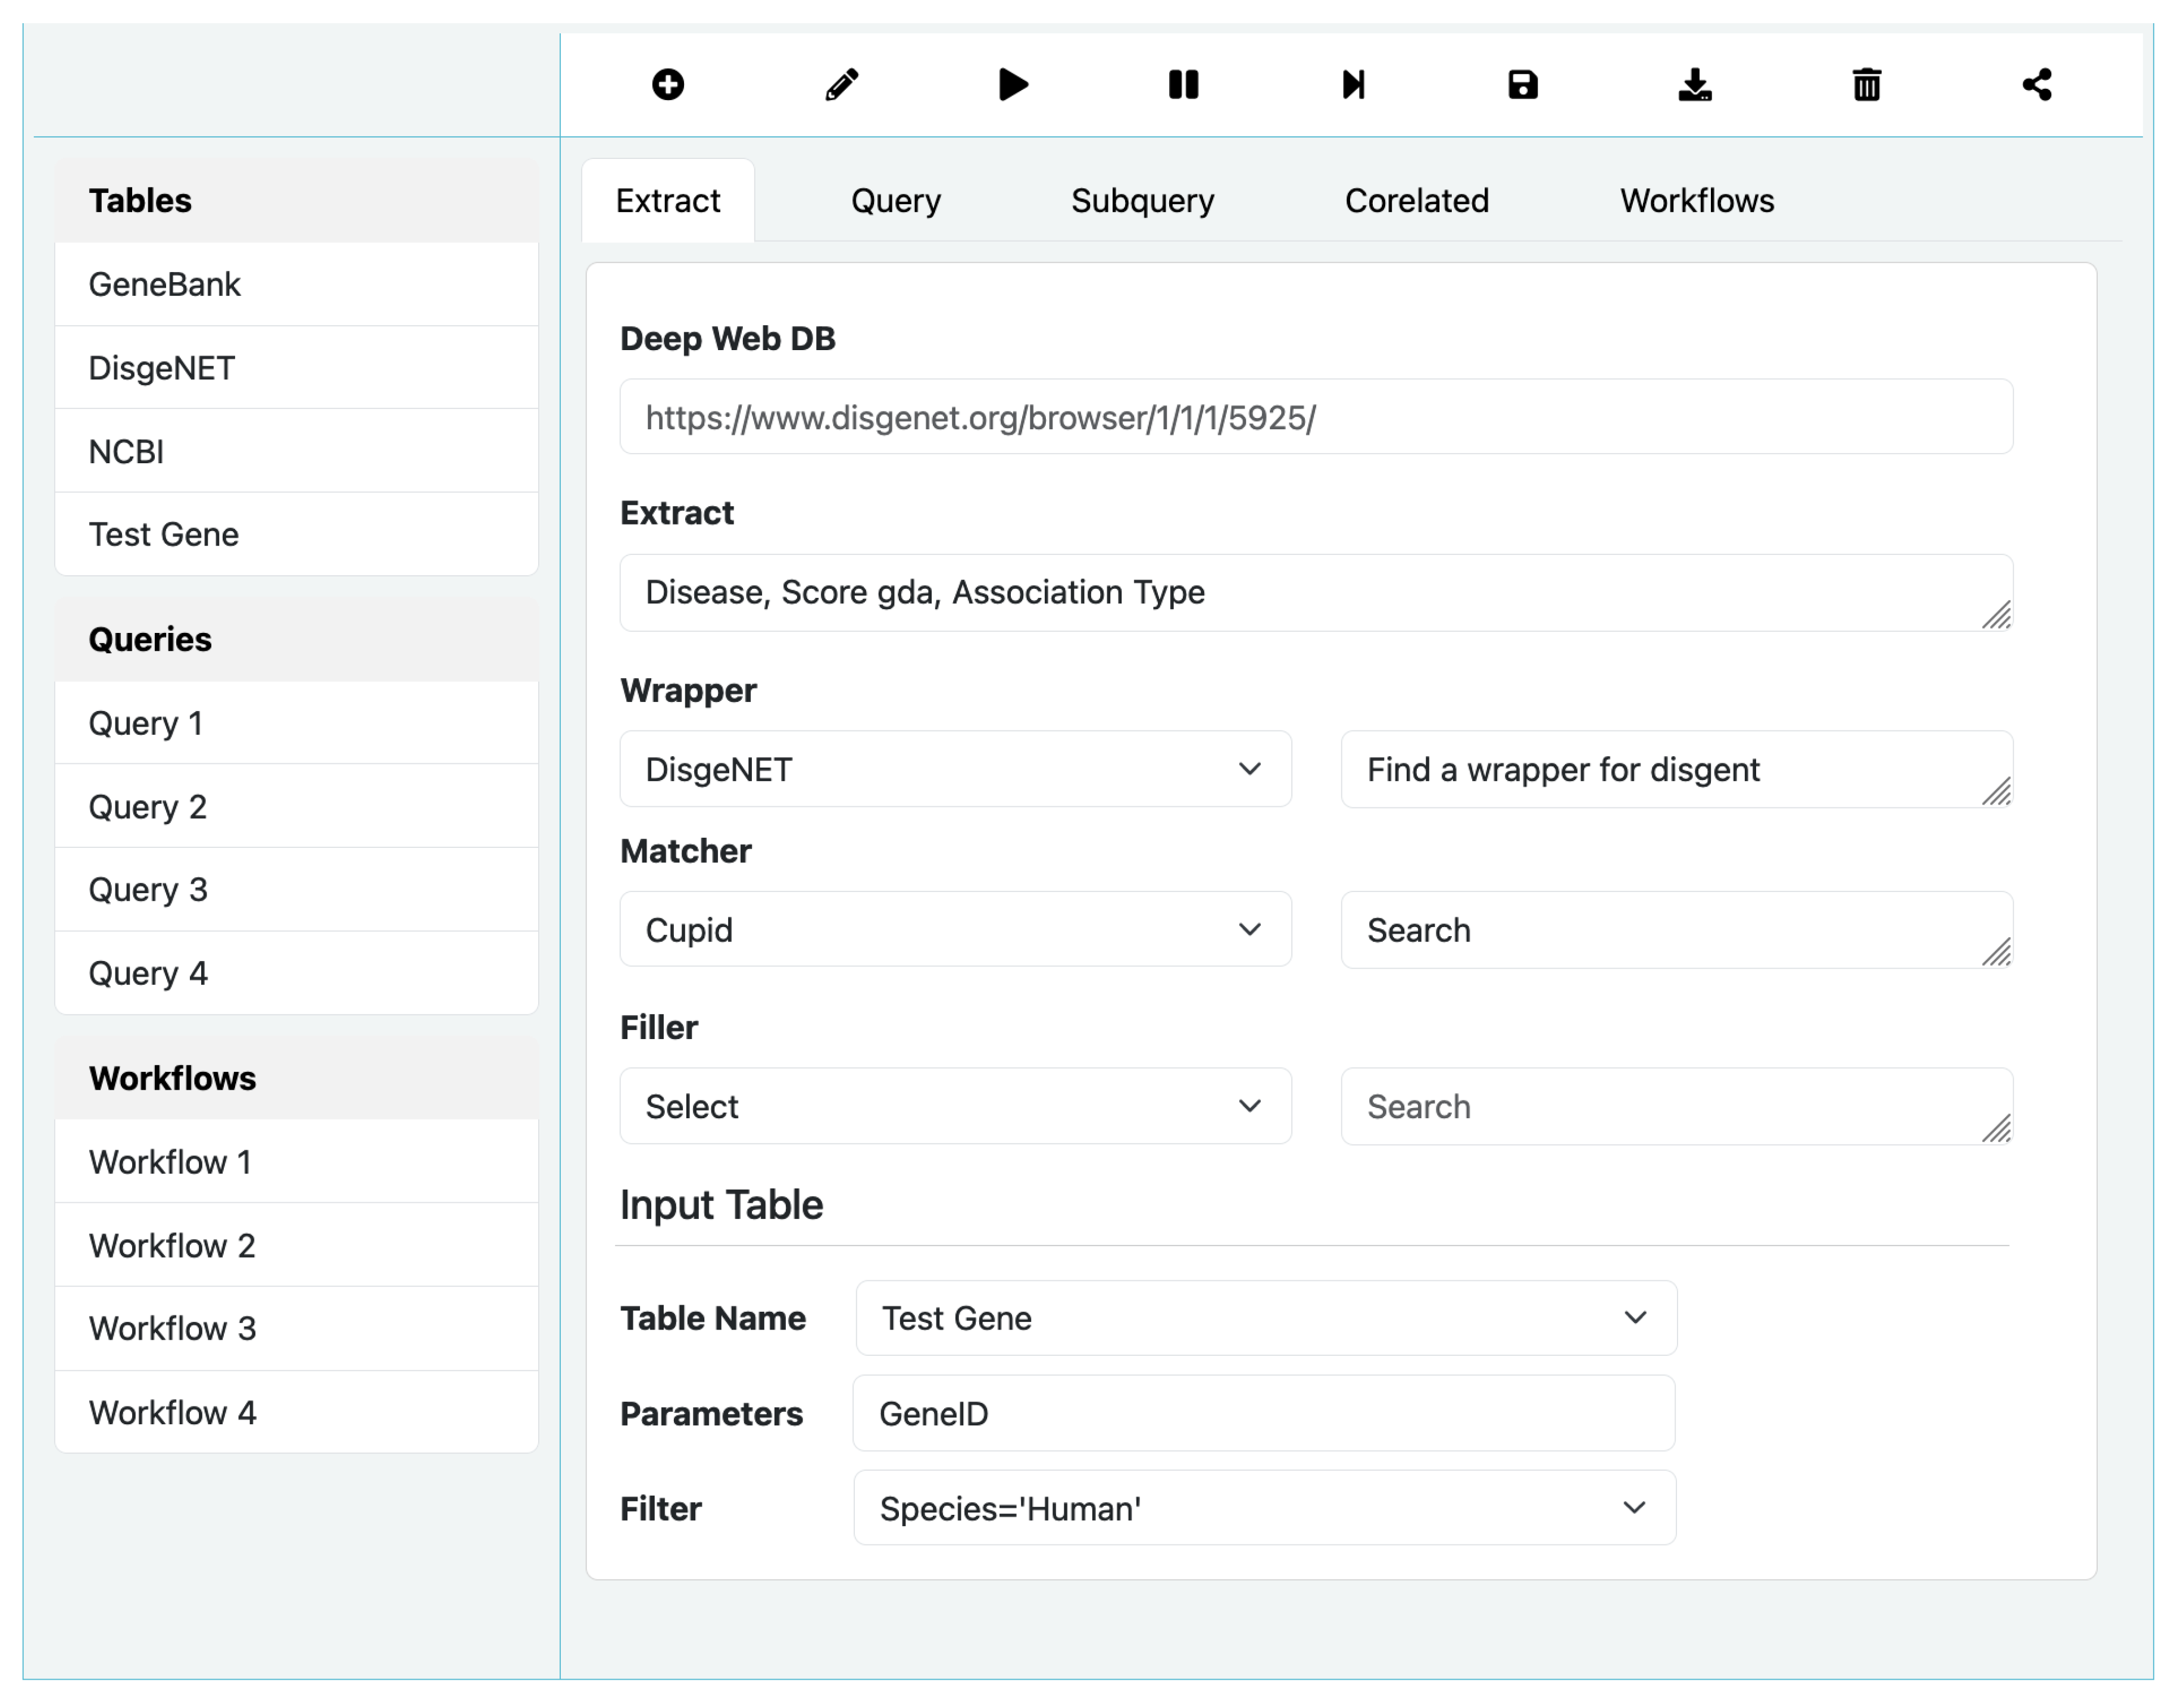This screenshot has height=1697, width=2177.
Task: Switch to the Subquery tab
Action: pos(1141,199)
